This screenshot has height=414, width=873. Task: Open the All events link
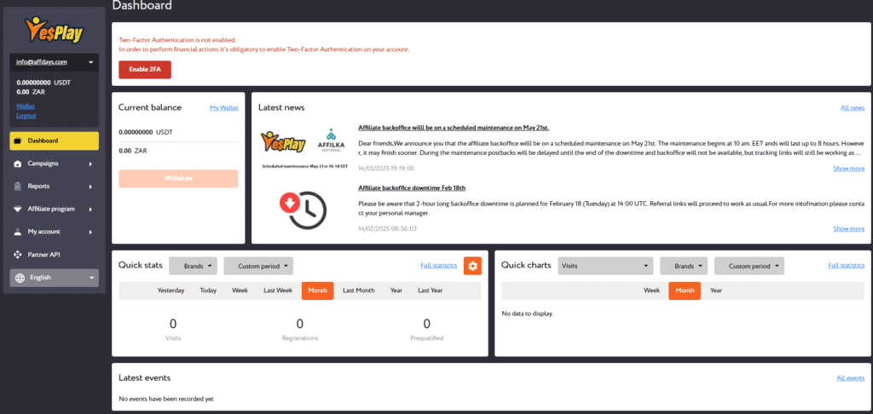(851, 378)
